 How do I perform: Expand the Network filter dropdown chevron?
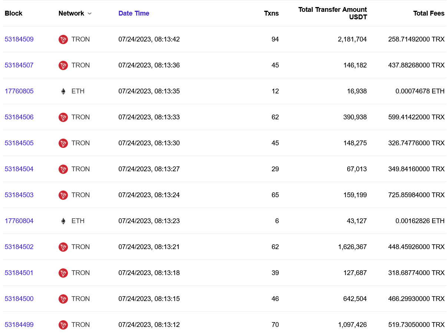tap(89, 14)
